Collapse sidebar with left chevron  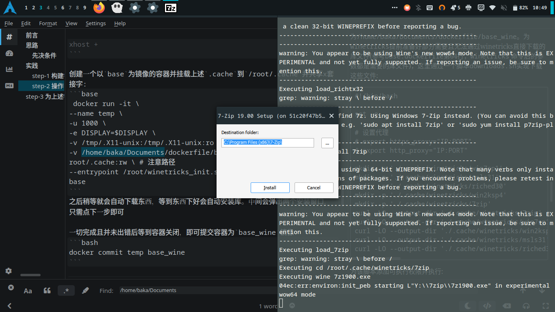click(9, 306)
